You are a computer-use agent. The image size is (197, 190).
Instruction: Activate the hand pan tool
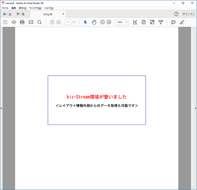(94, 22)
